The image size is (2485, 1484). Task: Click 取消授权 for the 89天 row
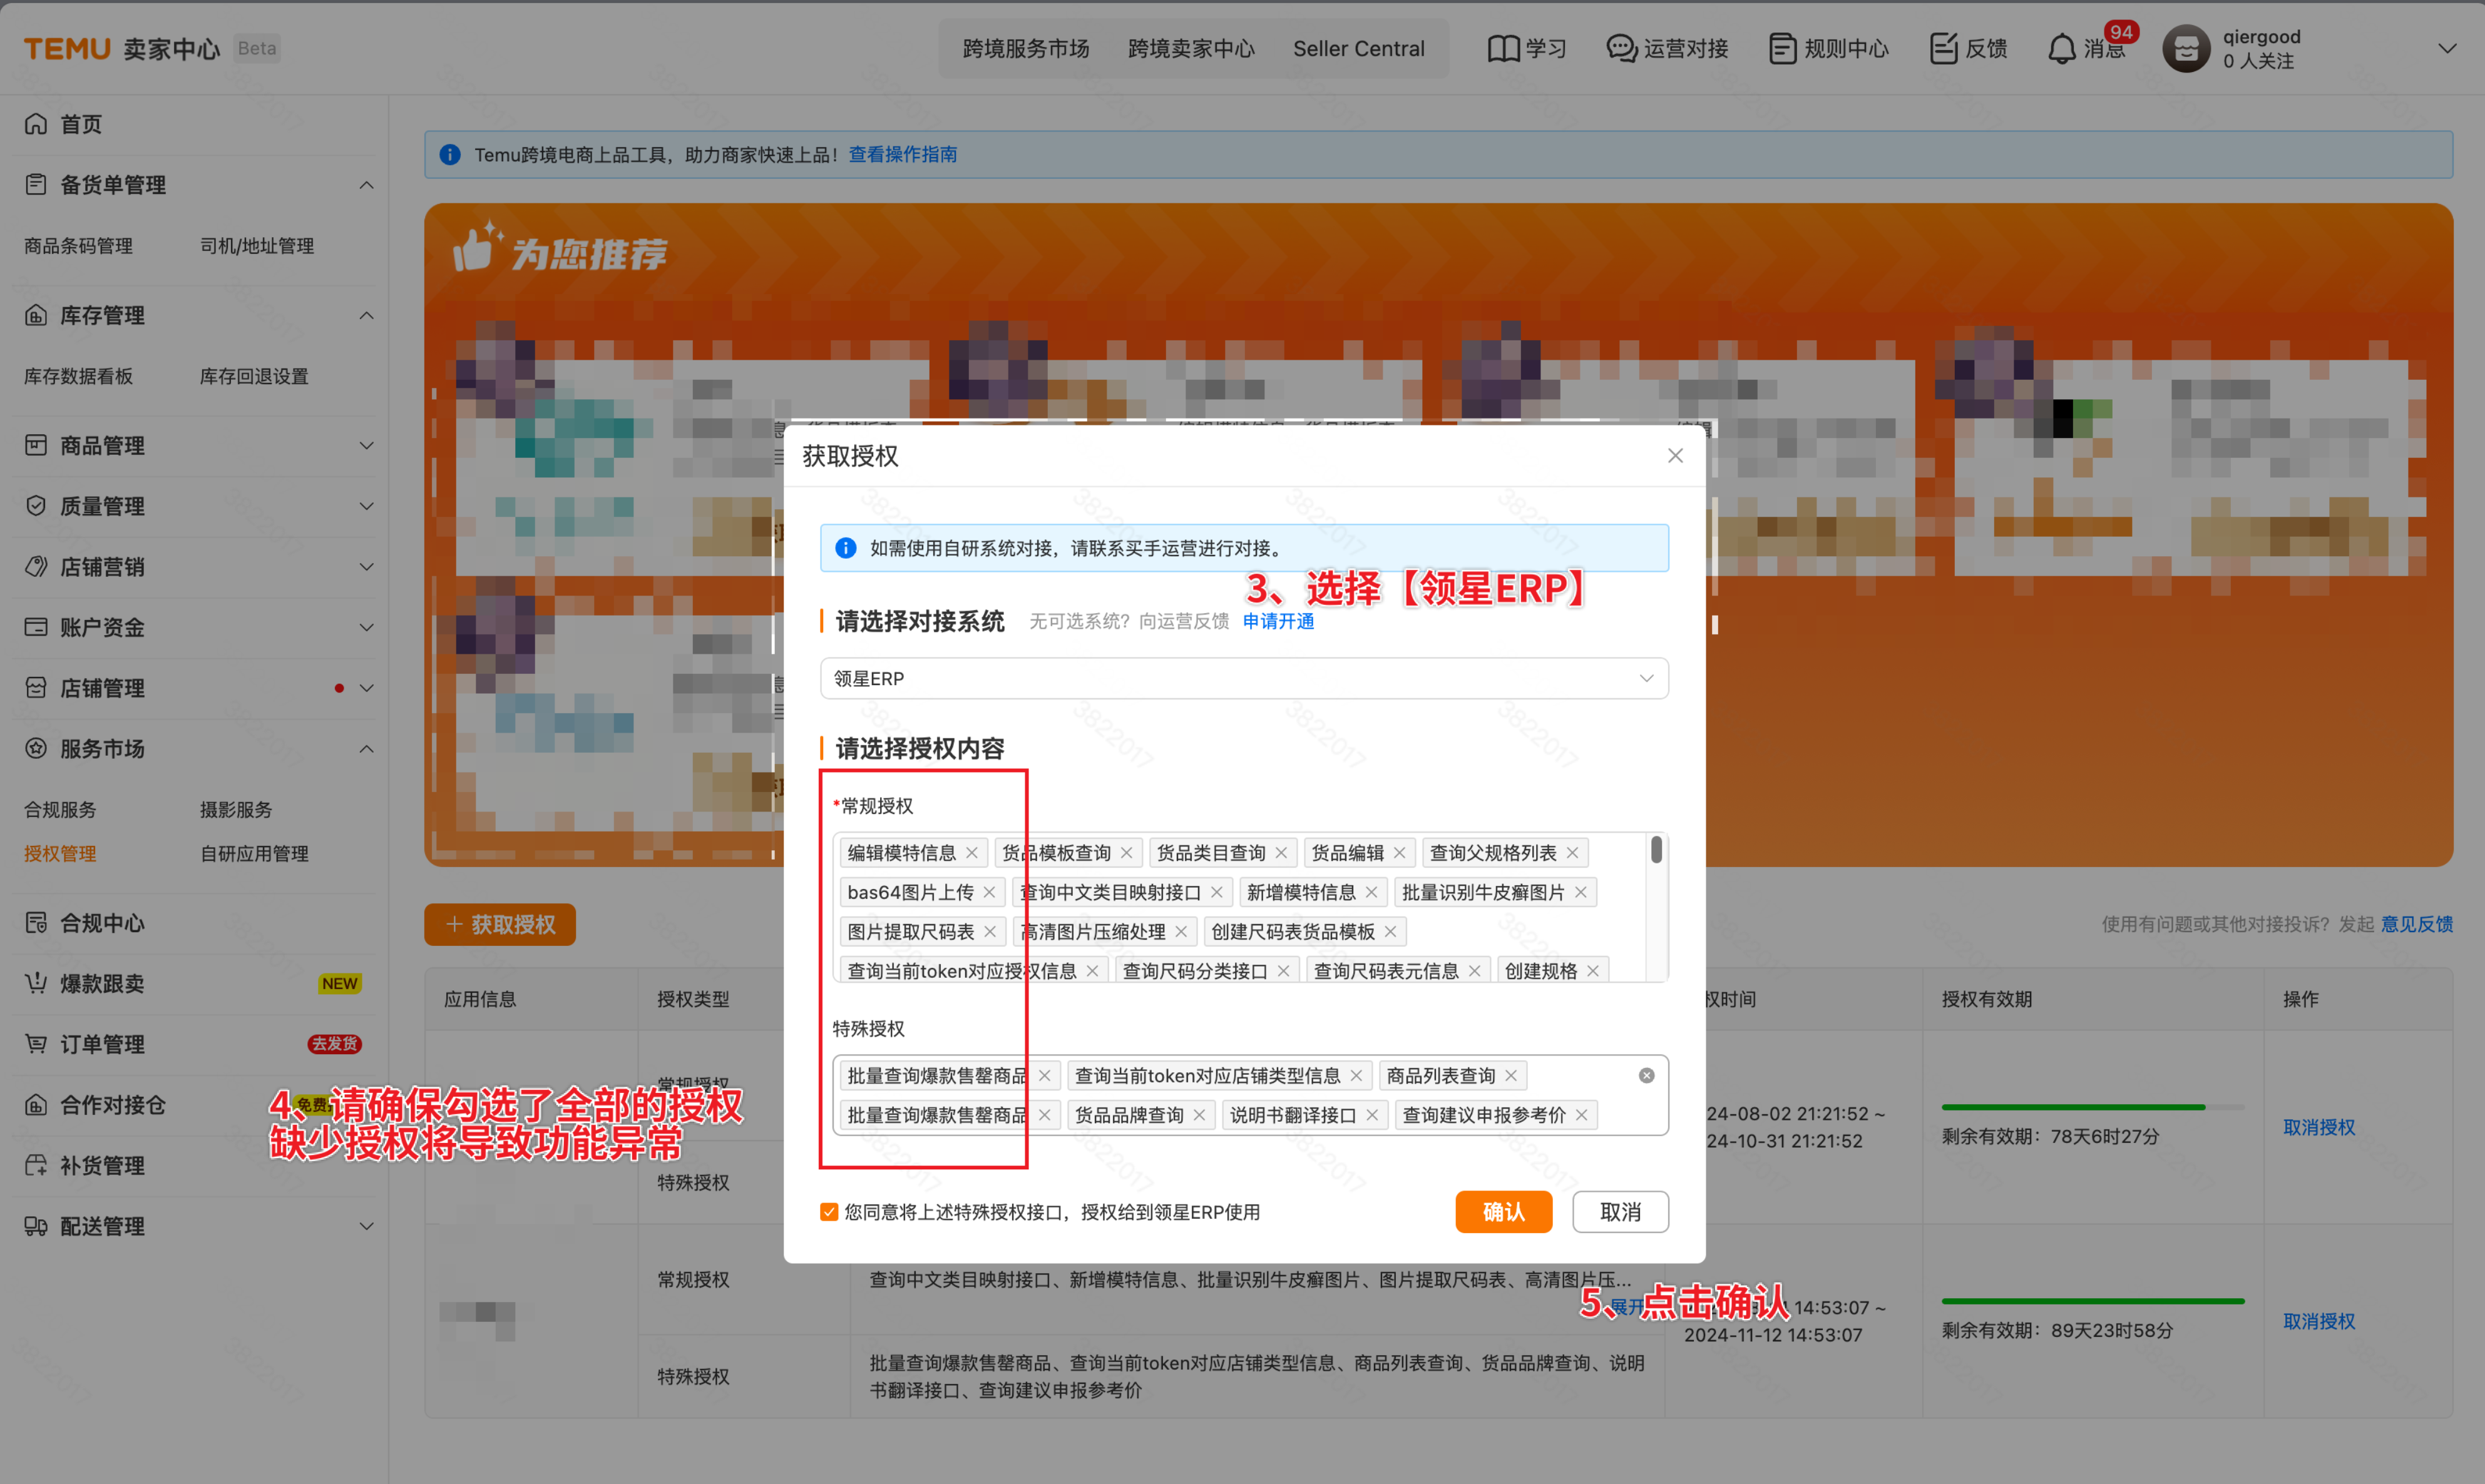(x=2319, y=1322)
